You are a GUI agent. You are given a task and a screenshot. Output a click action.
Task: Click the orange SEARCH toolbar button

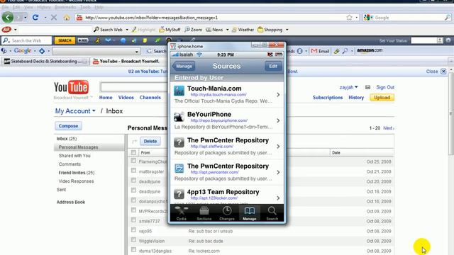point(65,40)
